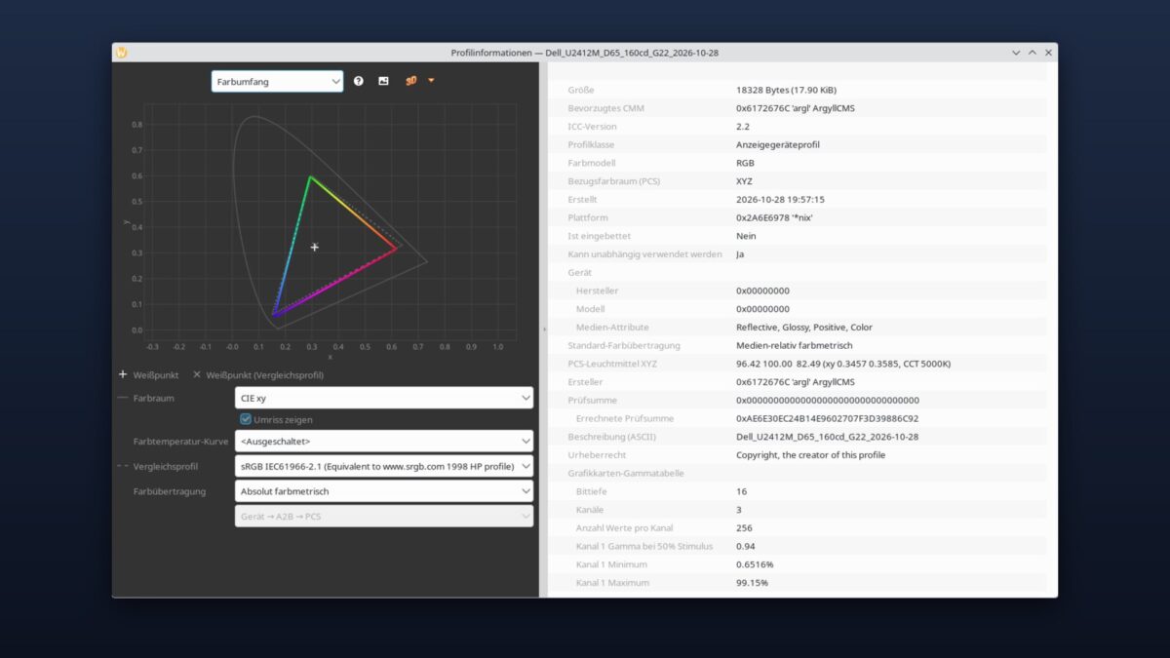The height and width of the screenshot is (658, 1170).
Task: Select the Anzahl Werte pro Kanal value 256
Action: coord(745,527)
